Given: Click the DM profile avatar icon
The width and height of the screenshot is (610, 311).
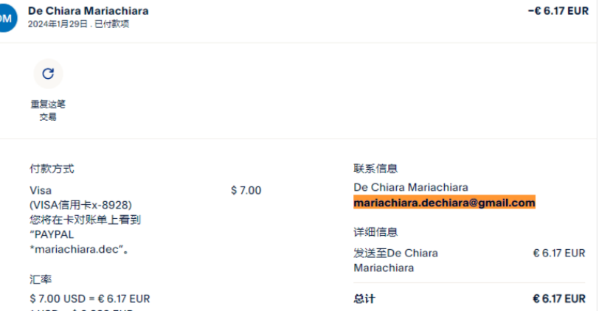Looking at the screenshot, I should pyautogui.click(x=7, y=18).
